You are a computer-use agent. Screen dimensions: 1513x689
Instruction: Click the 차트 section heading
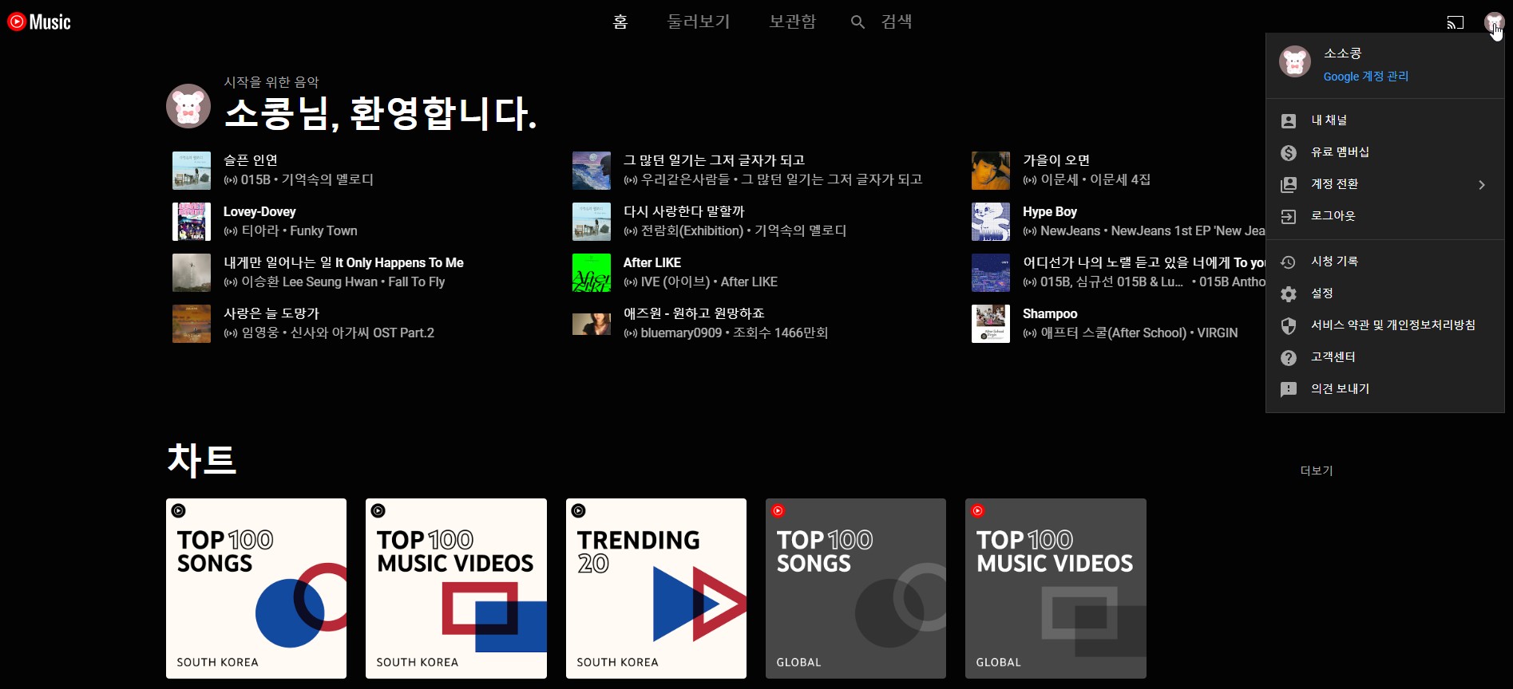202,459
